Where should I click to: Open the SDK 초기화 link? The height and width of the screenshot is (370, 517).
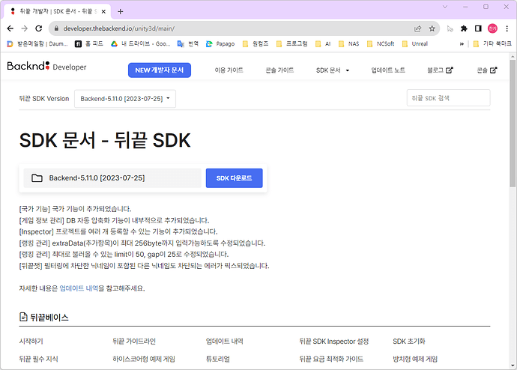tap(409, 342)
